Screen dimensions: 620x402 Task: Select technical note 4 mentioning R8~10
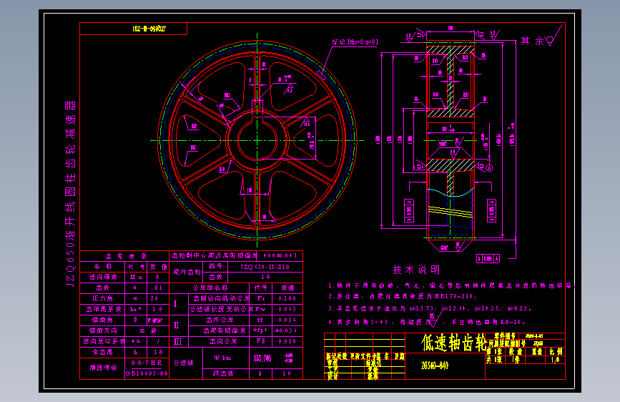[427, 321]
